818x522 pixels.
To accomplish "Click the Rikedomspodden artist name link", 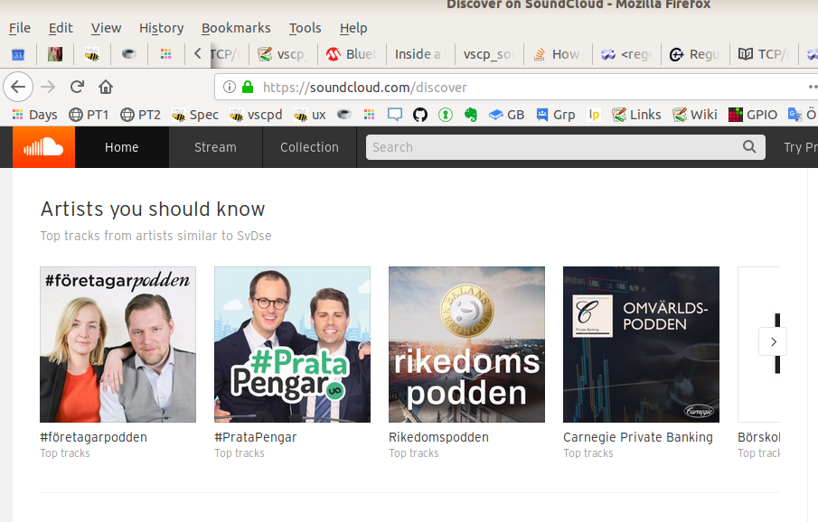I will 438,437.
